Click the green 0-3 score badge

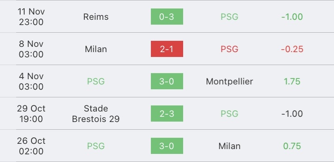click(167, 17)
